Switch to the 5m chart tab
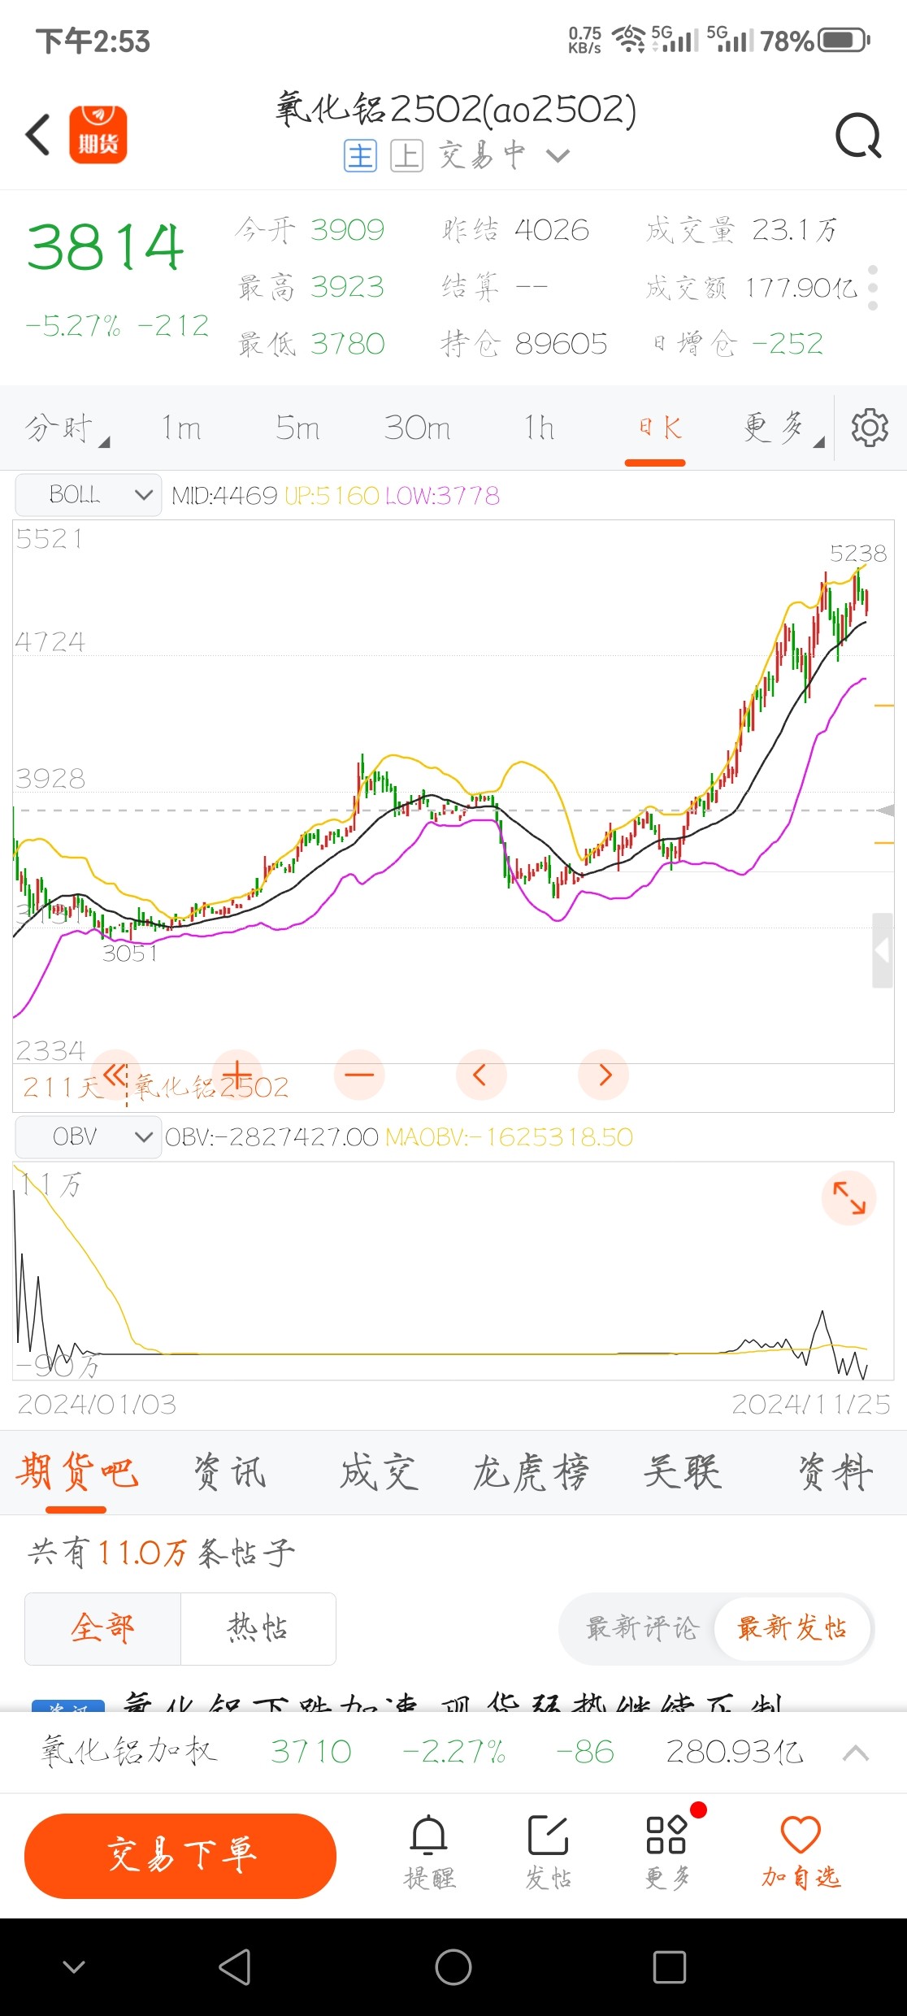Image resolution: width=907 pixels, height=2016 pixels. (x=297, y=428)
